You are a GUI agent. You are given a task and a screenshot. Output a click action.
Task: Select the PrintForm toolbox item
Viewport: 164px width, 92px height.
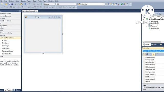[x=6, y=43]
